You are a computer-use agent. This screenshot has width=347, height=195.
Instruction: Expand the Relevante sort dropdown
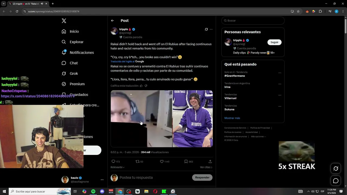118,167
